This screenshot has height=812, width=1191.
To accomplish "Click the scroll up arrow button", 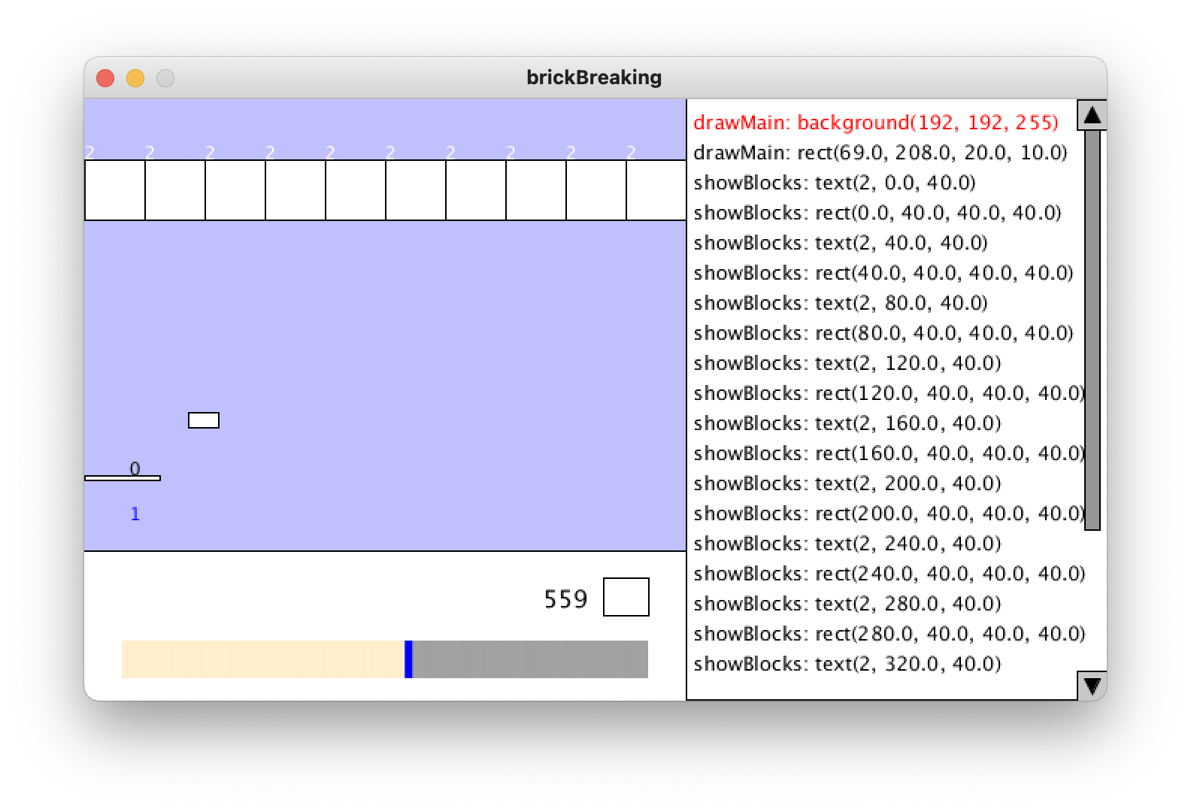I will tap(1092, 115).
